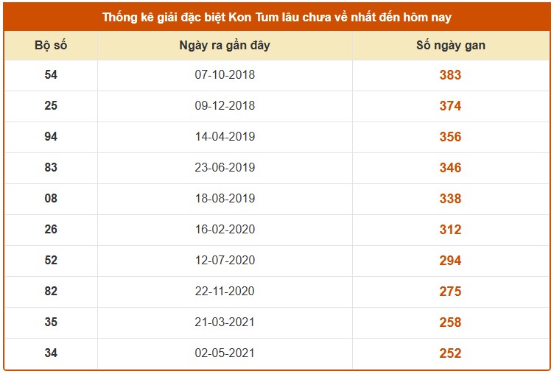This screenshot has width=554, height=374.
Task: Click the orange value 374
Action: click(x=450, y=106)
